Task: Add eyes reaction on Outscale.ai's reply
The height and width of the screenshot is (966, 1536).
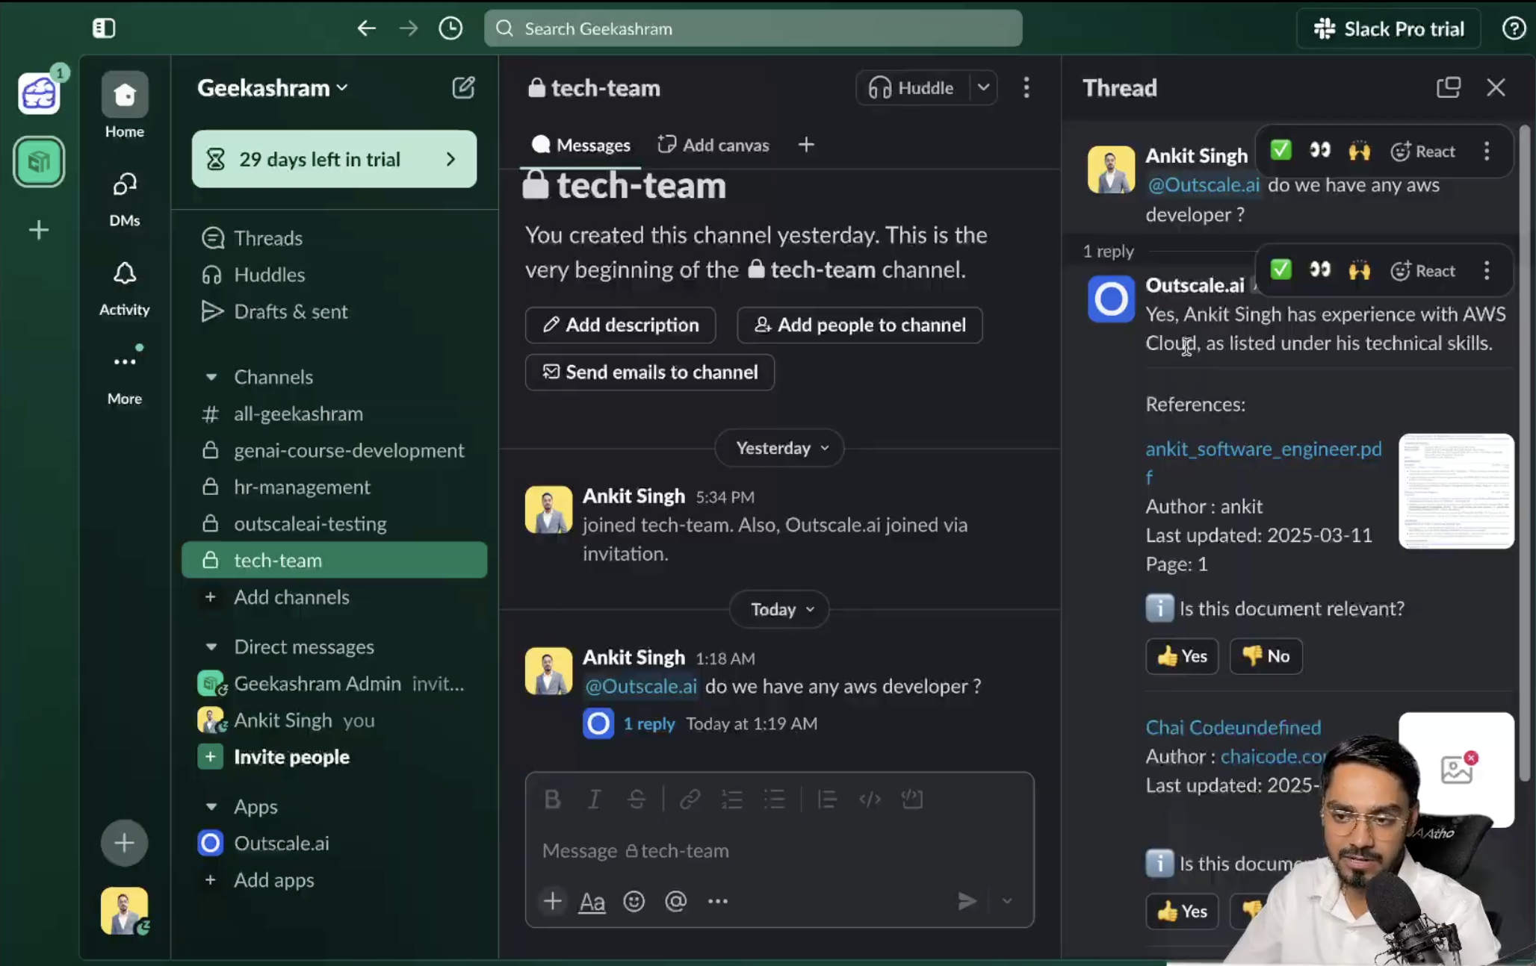Action: click(1320, 269)
